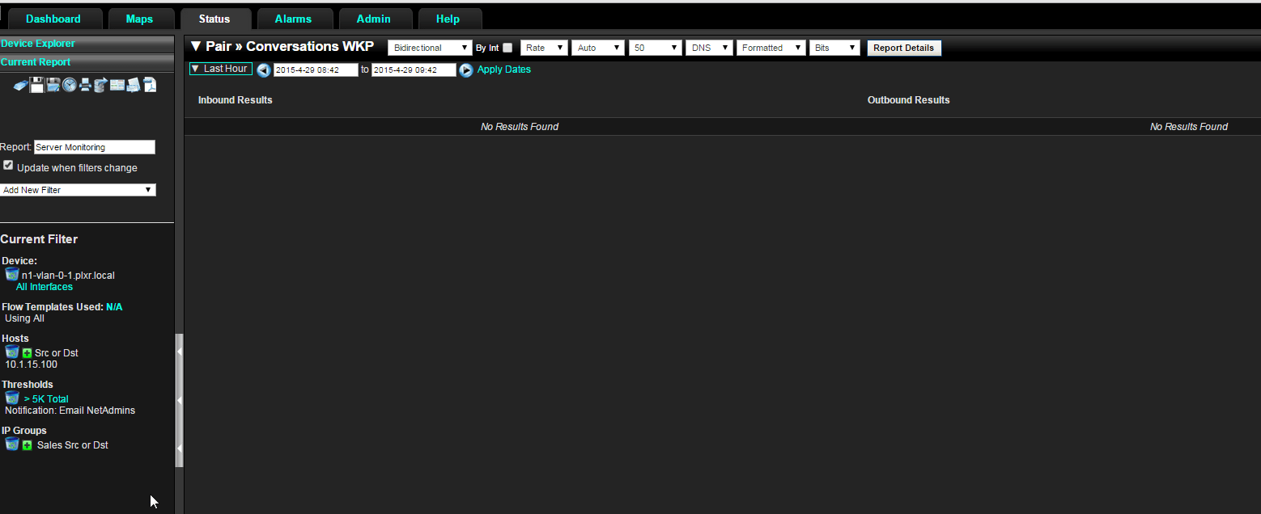Delete the Thresholds filter via trash icon
The width and height of the screenshot is (1261, 514).
coord(12,398)
